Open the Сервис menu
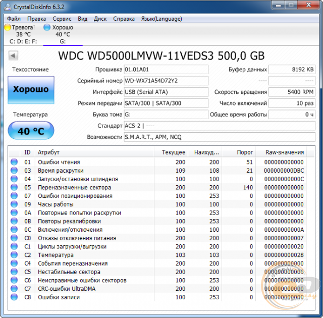Viewport: 323px width, 318px height. pos(62,19)
